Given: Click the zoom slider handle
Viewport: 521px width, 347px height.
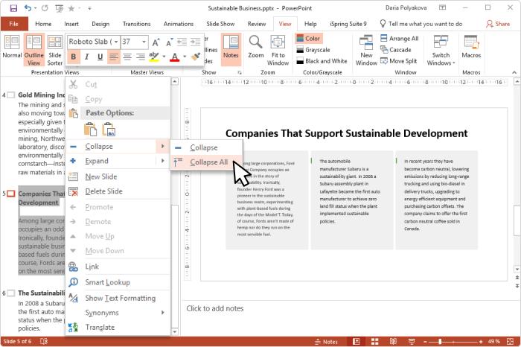Looking at the screenshot, I should (x=440, y=341).
